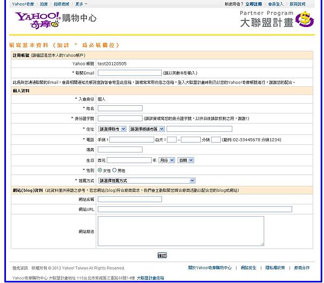This screenshot has height=283, width=324.
Task: Open the 超級商城 nav link
Action: (x=62, y=4)
